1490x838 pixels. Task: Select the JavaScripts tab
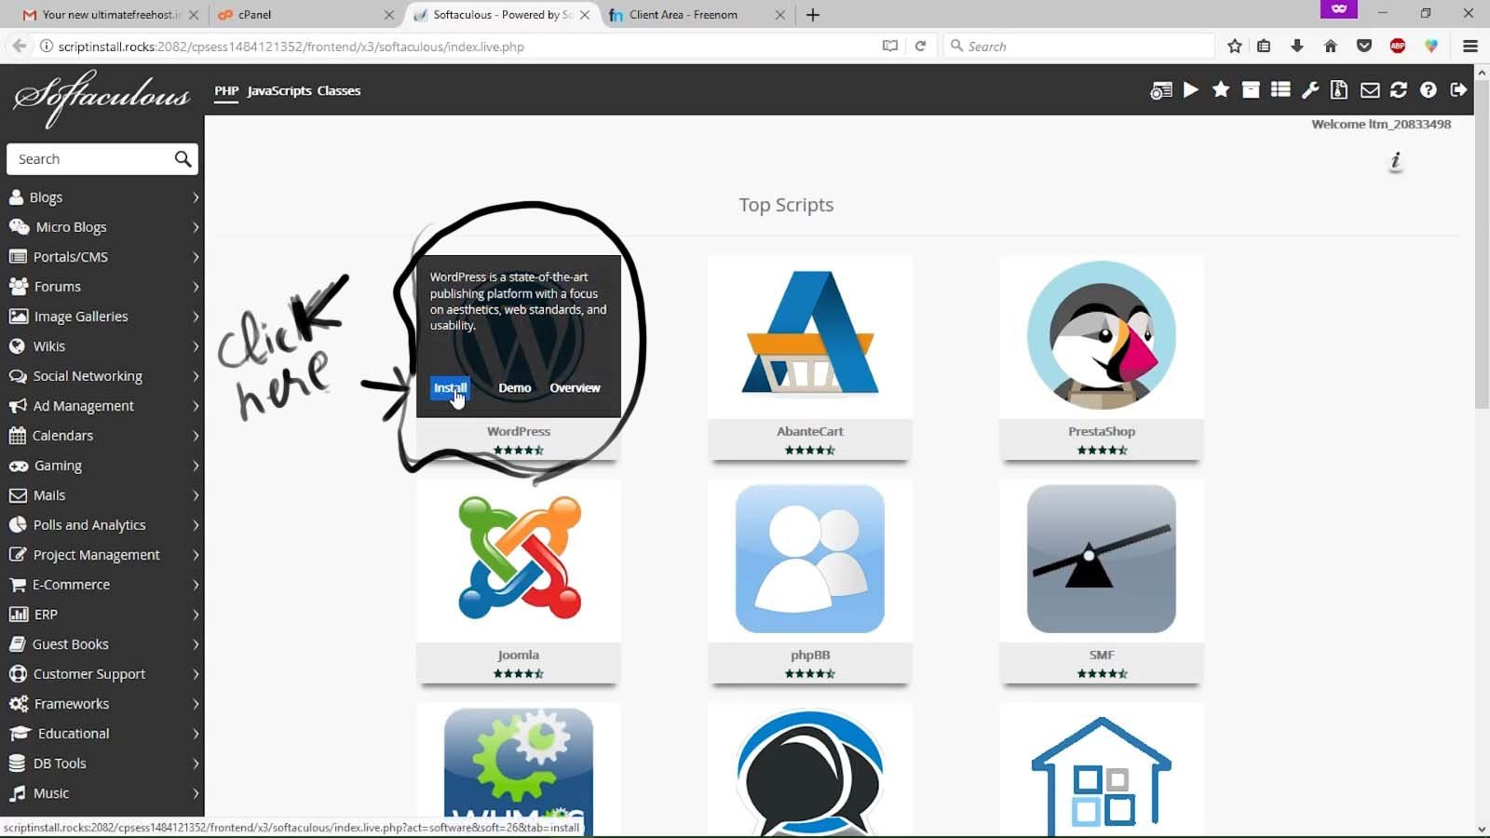click(279, 90)
